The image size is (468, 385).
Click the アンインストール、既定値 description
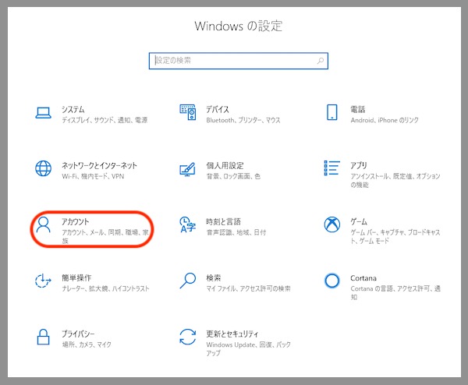pos(395,181)
